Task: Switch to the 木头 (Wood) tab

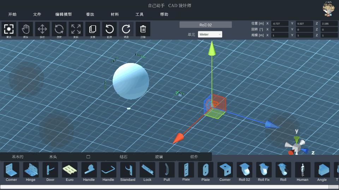Action: (x=53, y=157)
